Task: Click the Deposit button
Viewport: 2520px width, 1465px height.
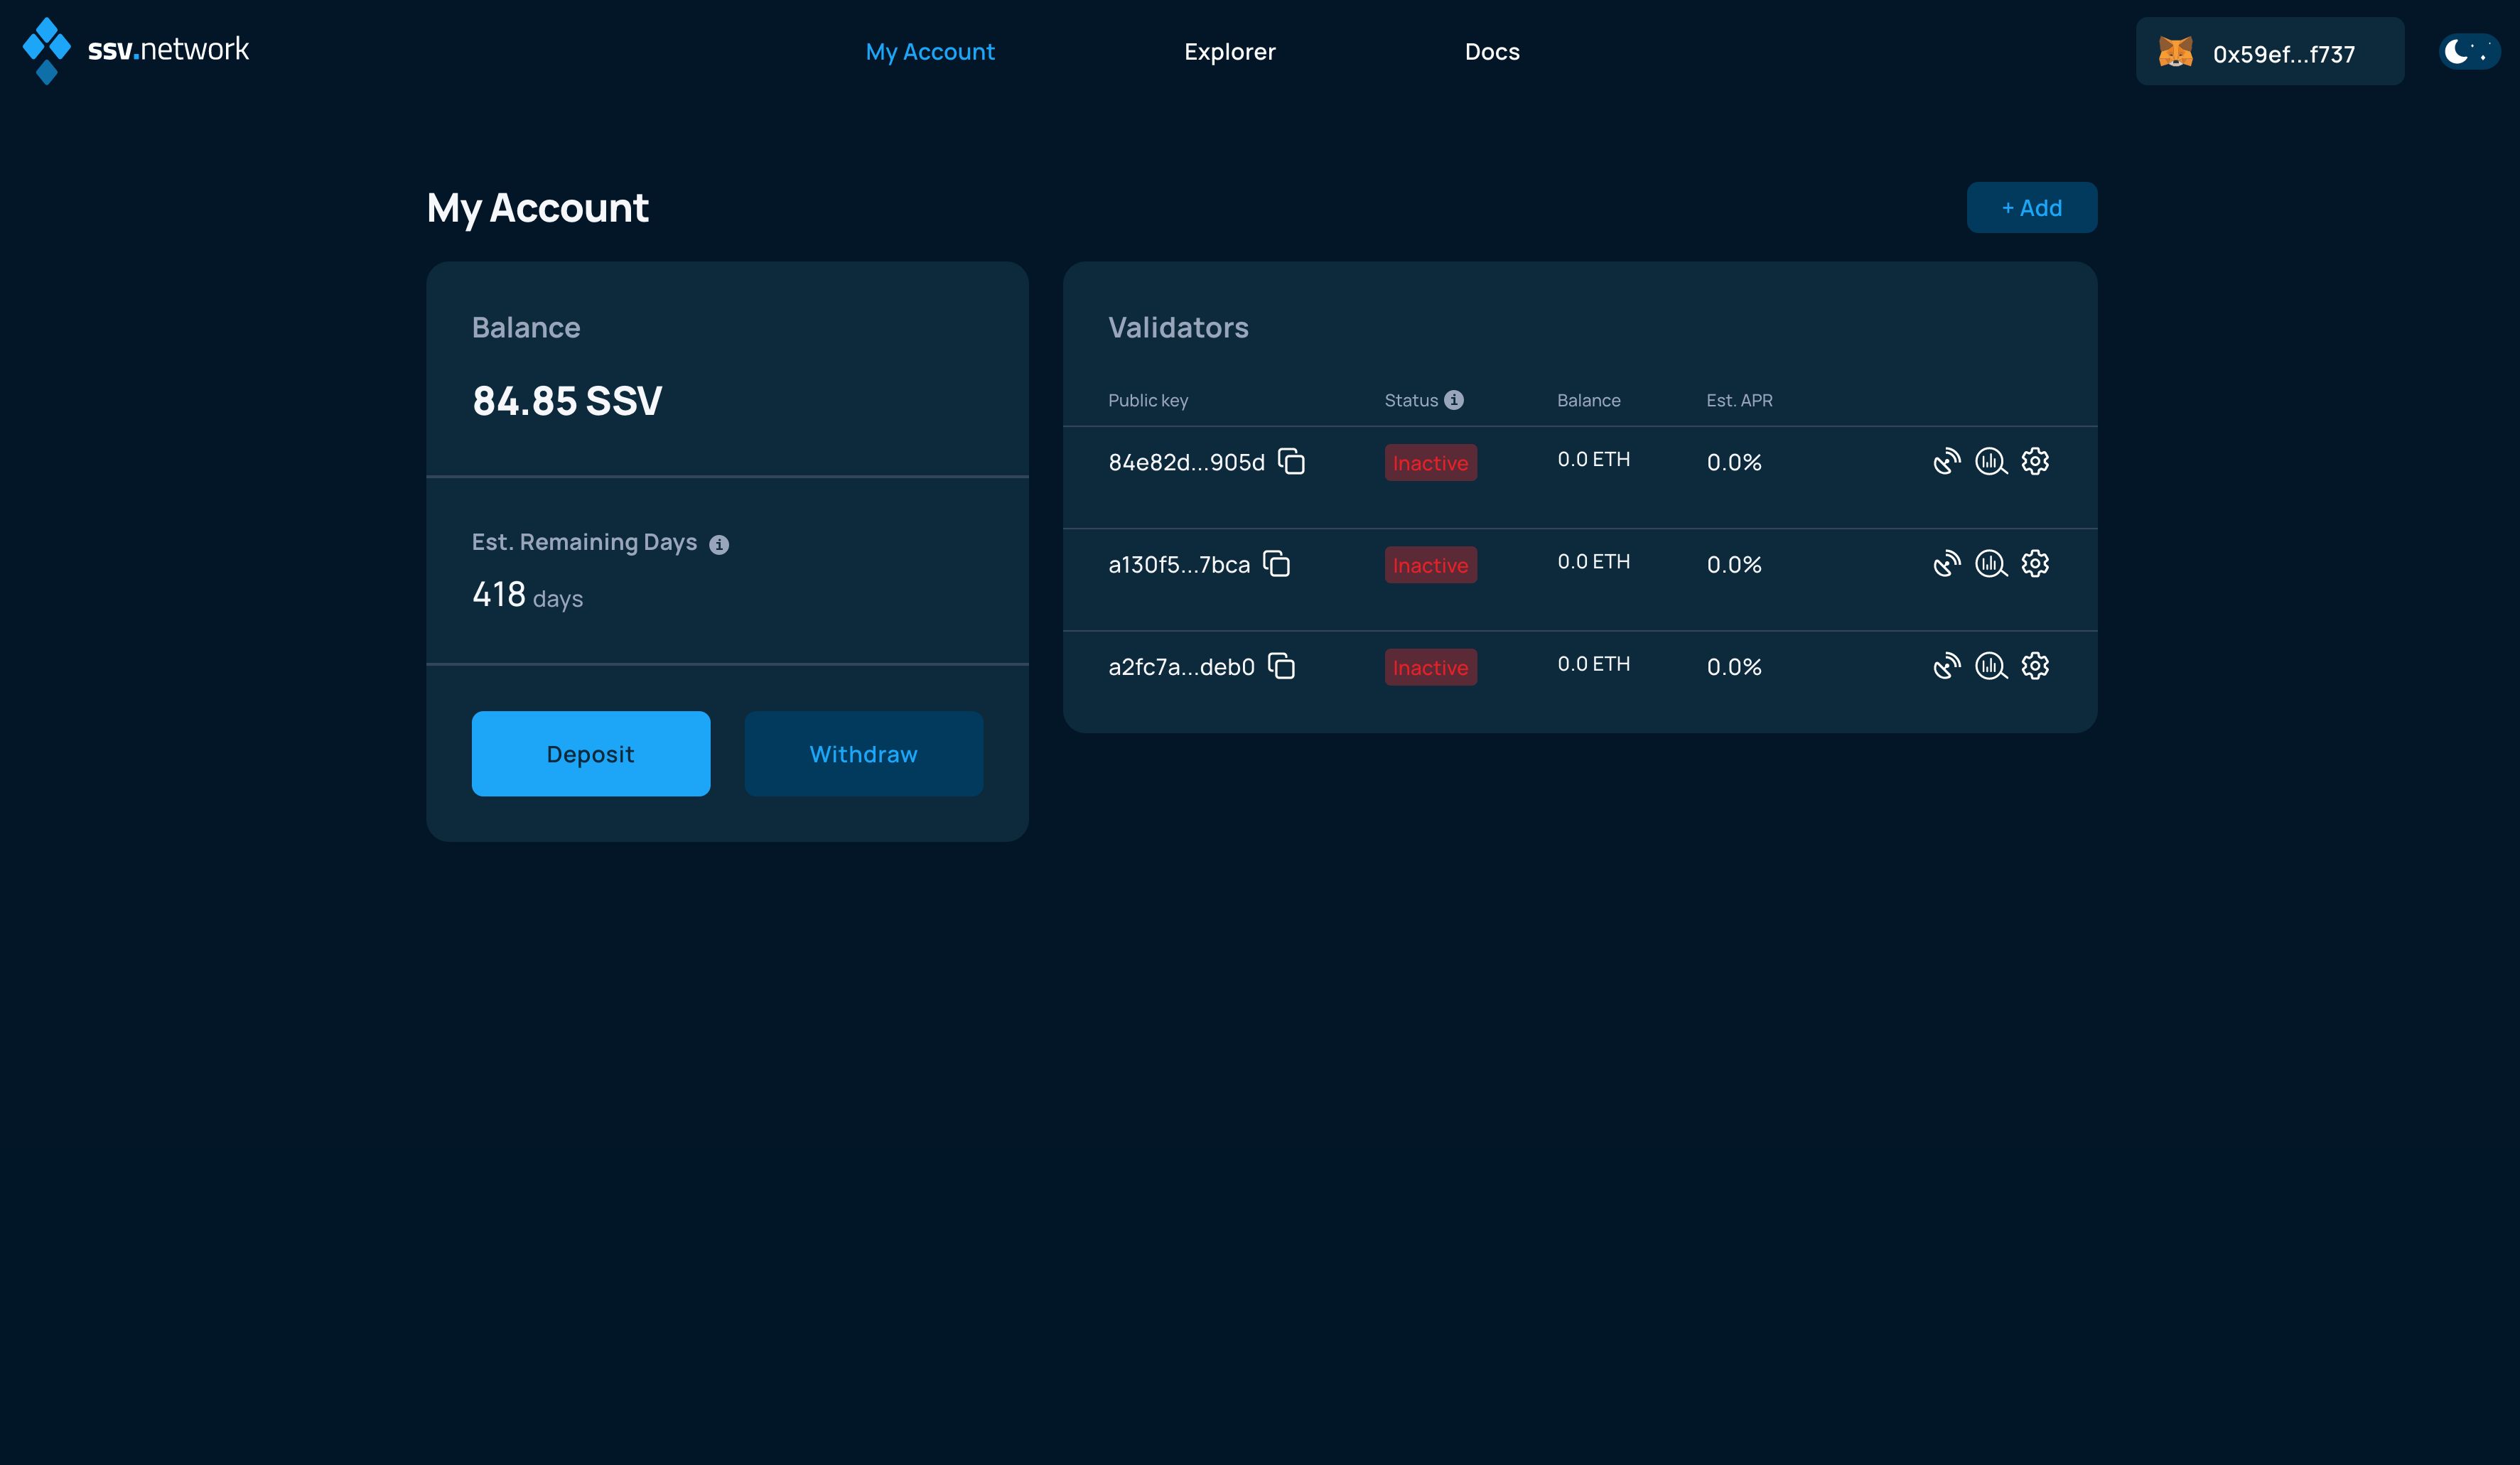Action: [591, 754]
